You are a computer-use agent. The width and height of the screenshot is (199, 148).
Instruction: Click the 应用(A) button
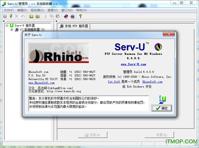click(92, 135)
